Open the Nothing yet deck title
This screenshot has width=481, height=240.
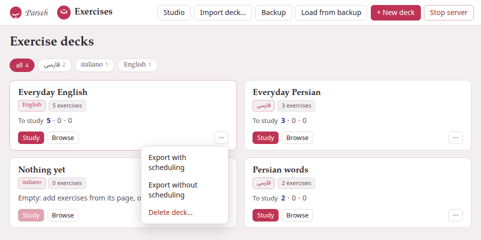click(42, 169)
